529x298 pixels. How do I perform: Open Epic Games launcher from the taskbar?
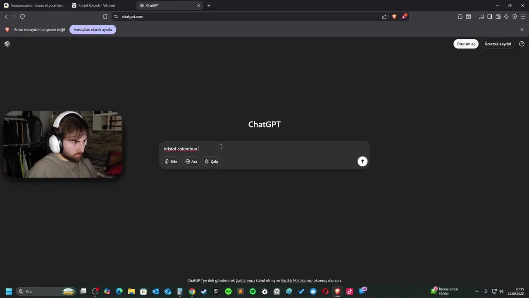point(216,291)
